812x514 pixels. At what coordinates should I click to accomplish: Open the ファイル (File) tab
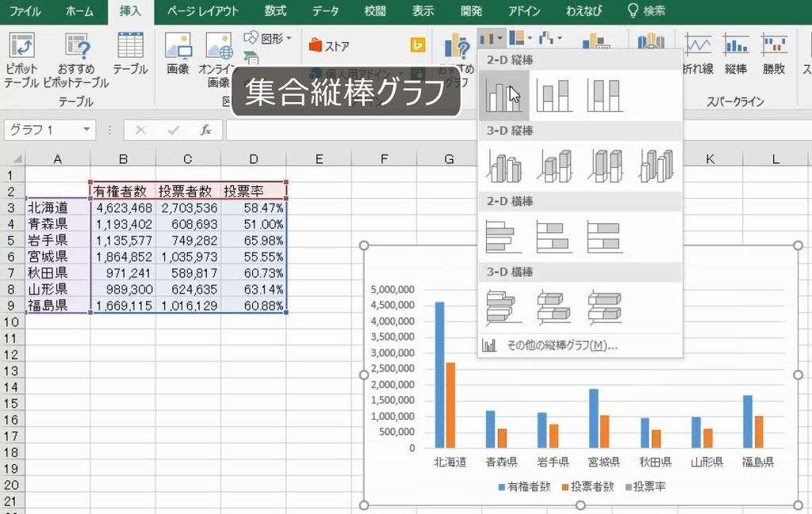click(x=25, y=11)
